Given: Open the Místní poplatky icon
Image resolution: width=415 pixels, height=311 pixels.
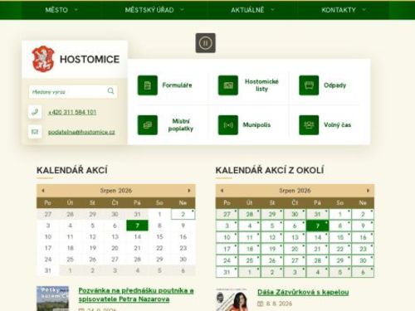Looking at the screenshot, I should click(x=148, y=125).
